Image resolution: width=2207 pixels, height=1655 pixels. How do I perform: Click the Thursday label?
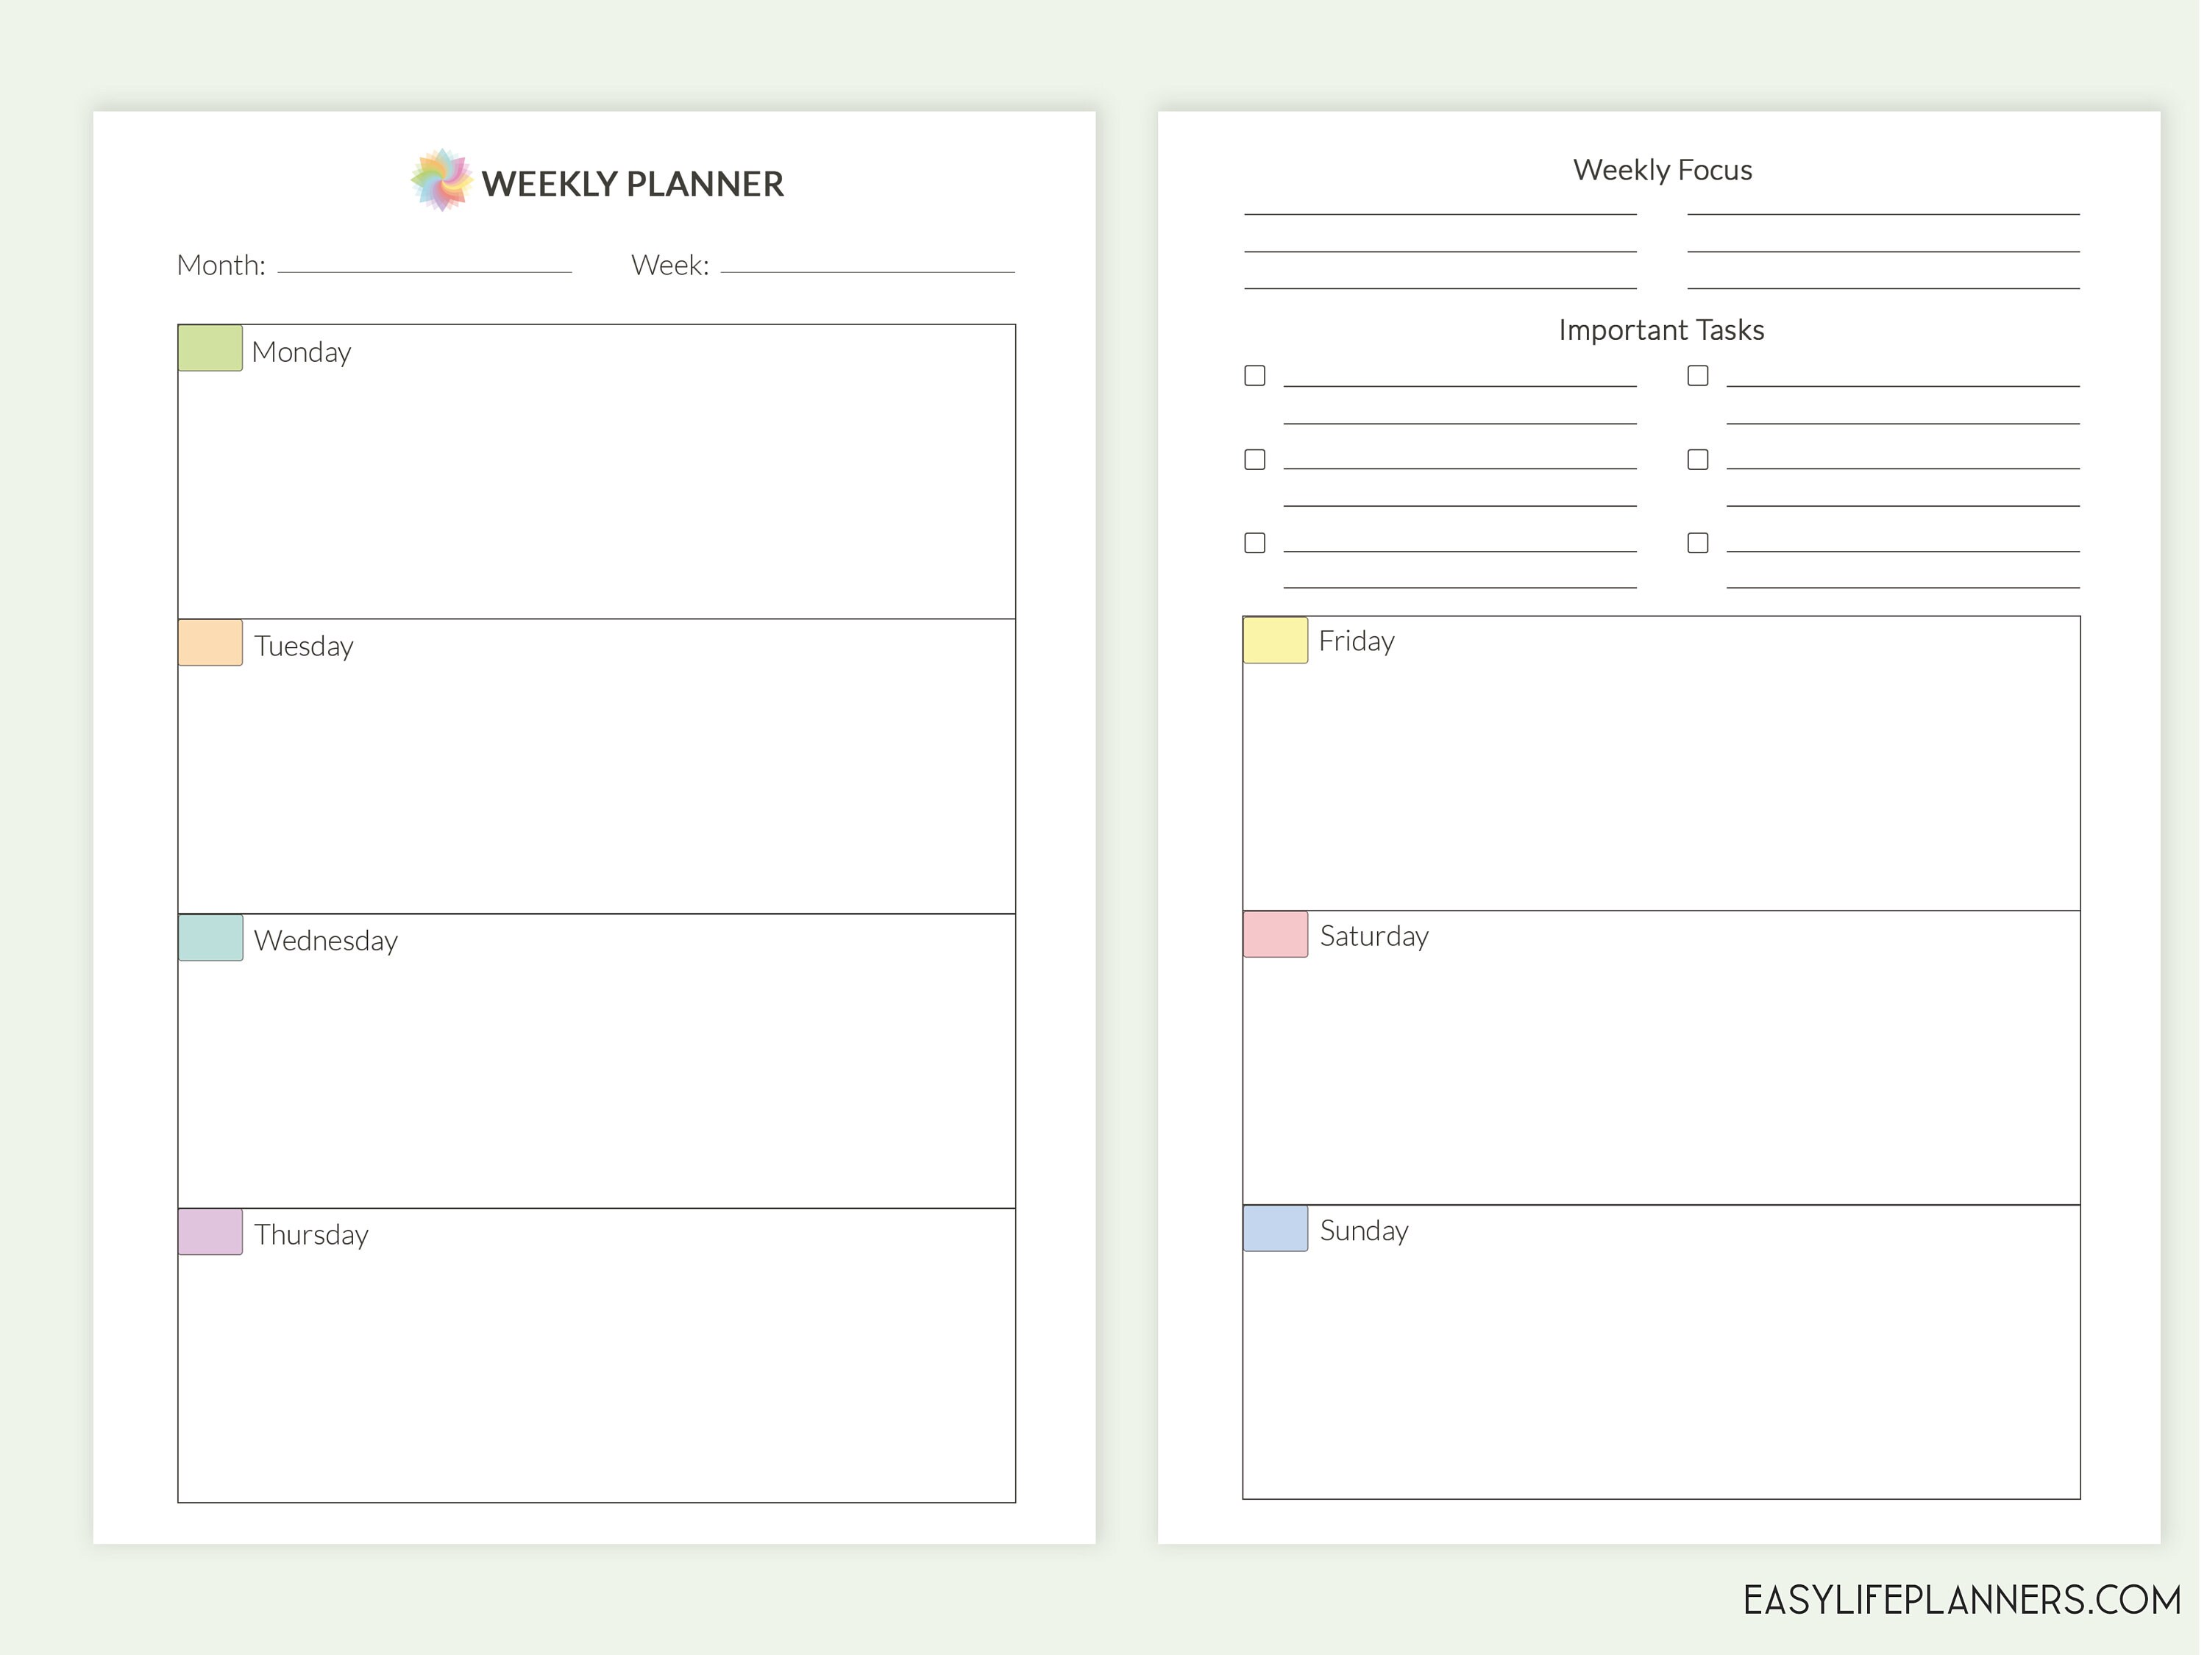tap(311, 1236)
